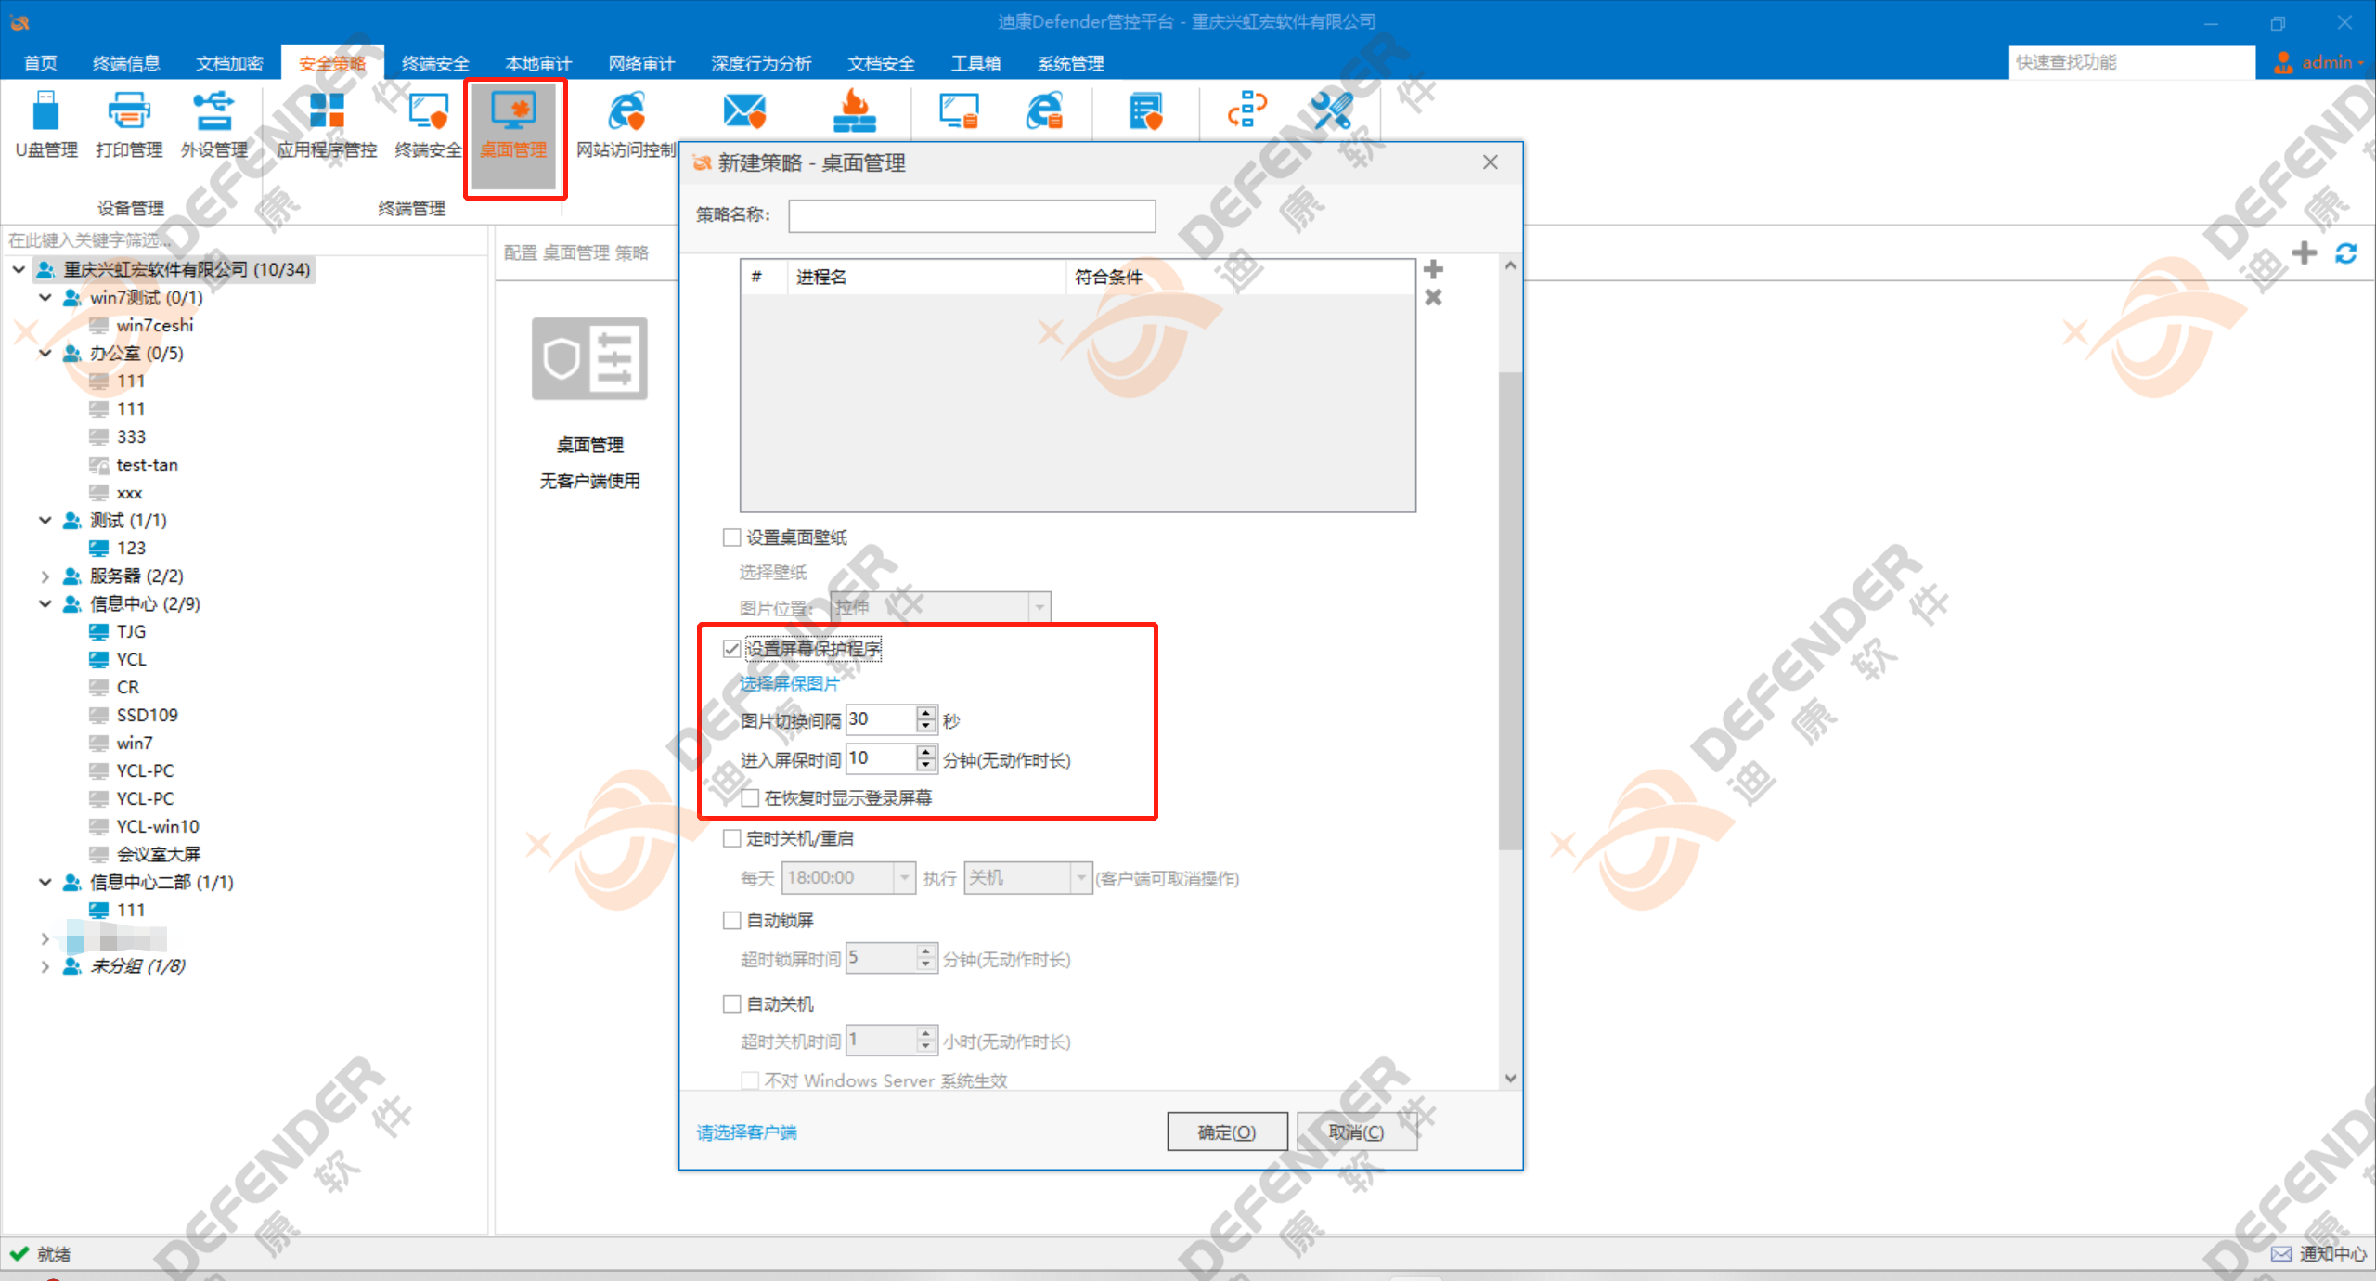Open 外设管理 peripheral management

pos(214,125)
